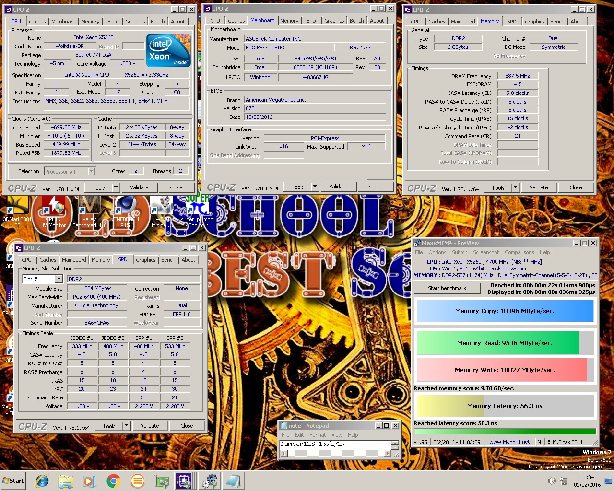The image size is (614, 491).
Task: Open Screenshot menu in MaxxMEM
Action: [486, 252]
